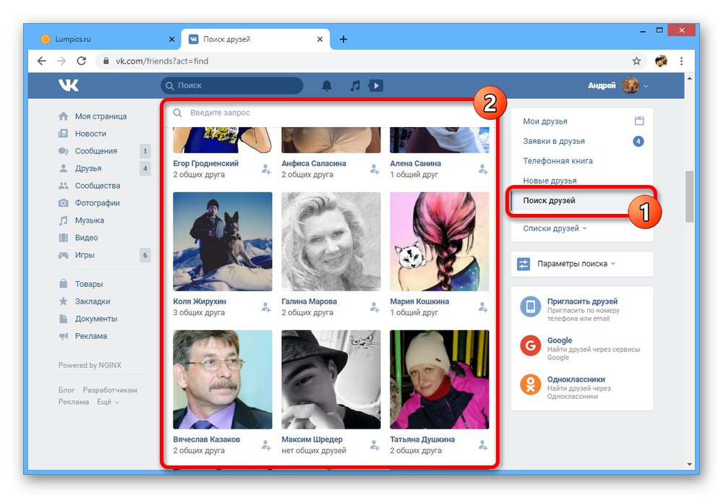Click the VK logo in the header

68,85
